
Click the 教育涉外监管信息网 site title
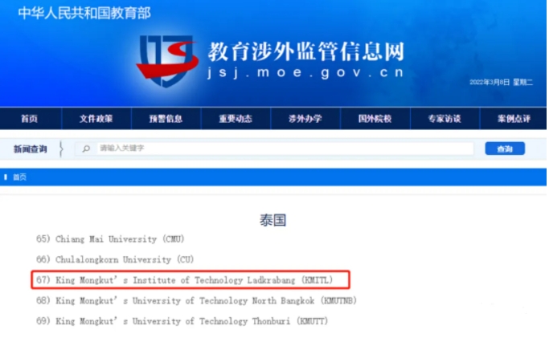(x=306, y=51)
